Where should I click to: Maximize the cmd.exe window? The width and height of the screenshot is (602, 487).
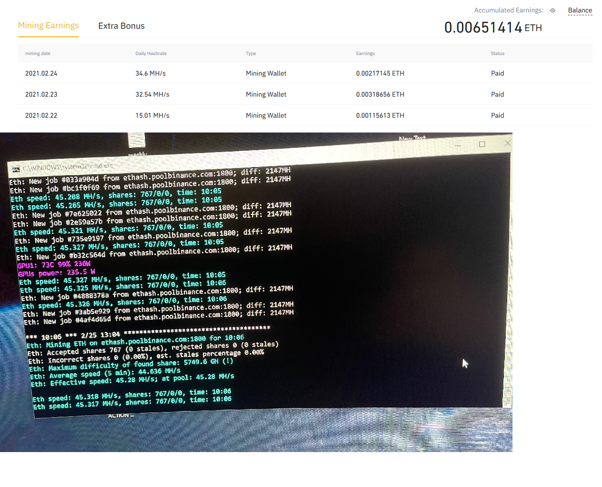(x=482, y=144)
